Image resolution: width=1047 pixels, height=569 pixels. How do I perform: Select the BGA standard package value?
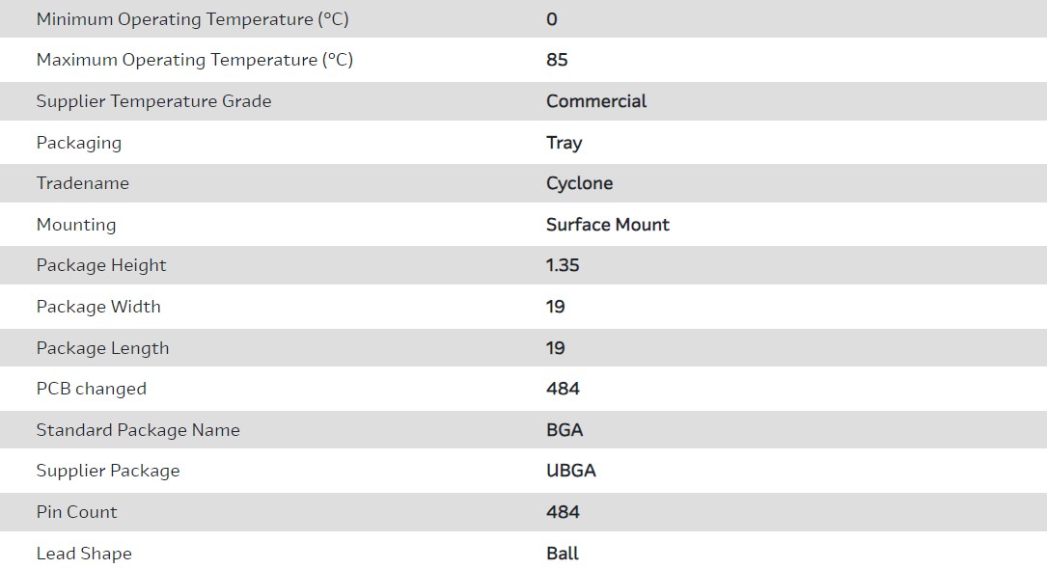pyautogui.click(x=565, y=430)
